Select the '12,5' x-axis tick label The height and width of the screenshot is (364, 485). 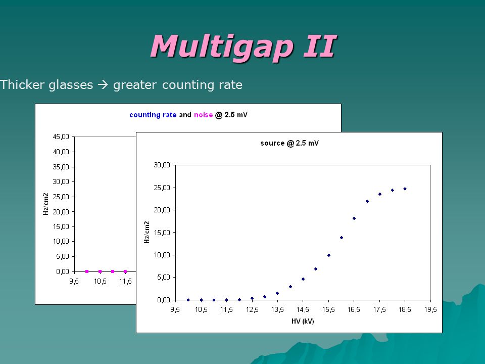pos(252,309)
